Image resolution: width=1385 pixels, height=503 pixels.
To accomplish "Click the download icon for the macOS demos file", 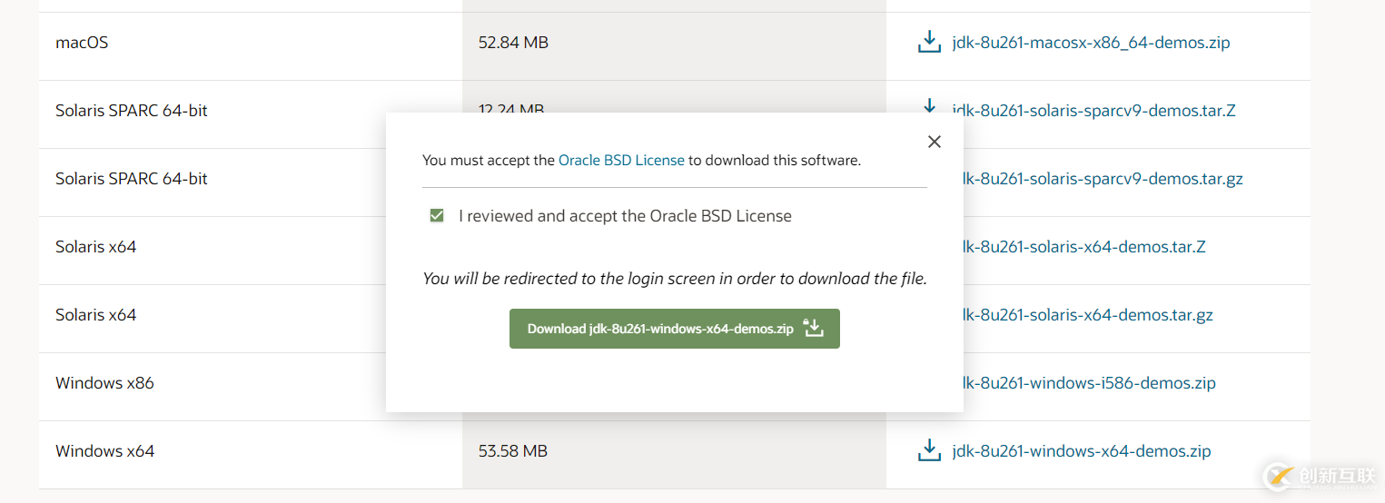I will [929, 42].
